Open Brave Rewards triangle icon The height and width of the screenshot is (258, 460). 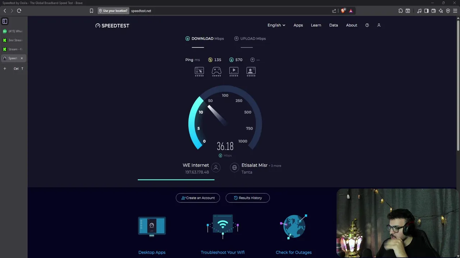(351, 11)
